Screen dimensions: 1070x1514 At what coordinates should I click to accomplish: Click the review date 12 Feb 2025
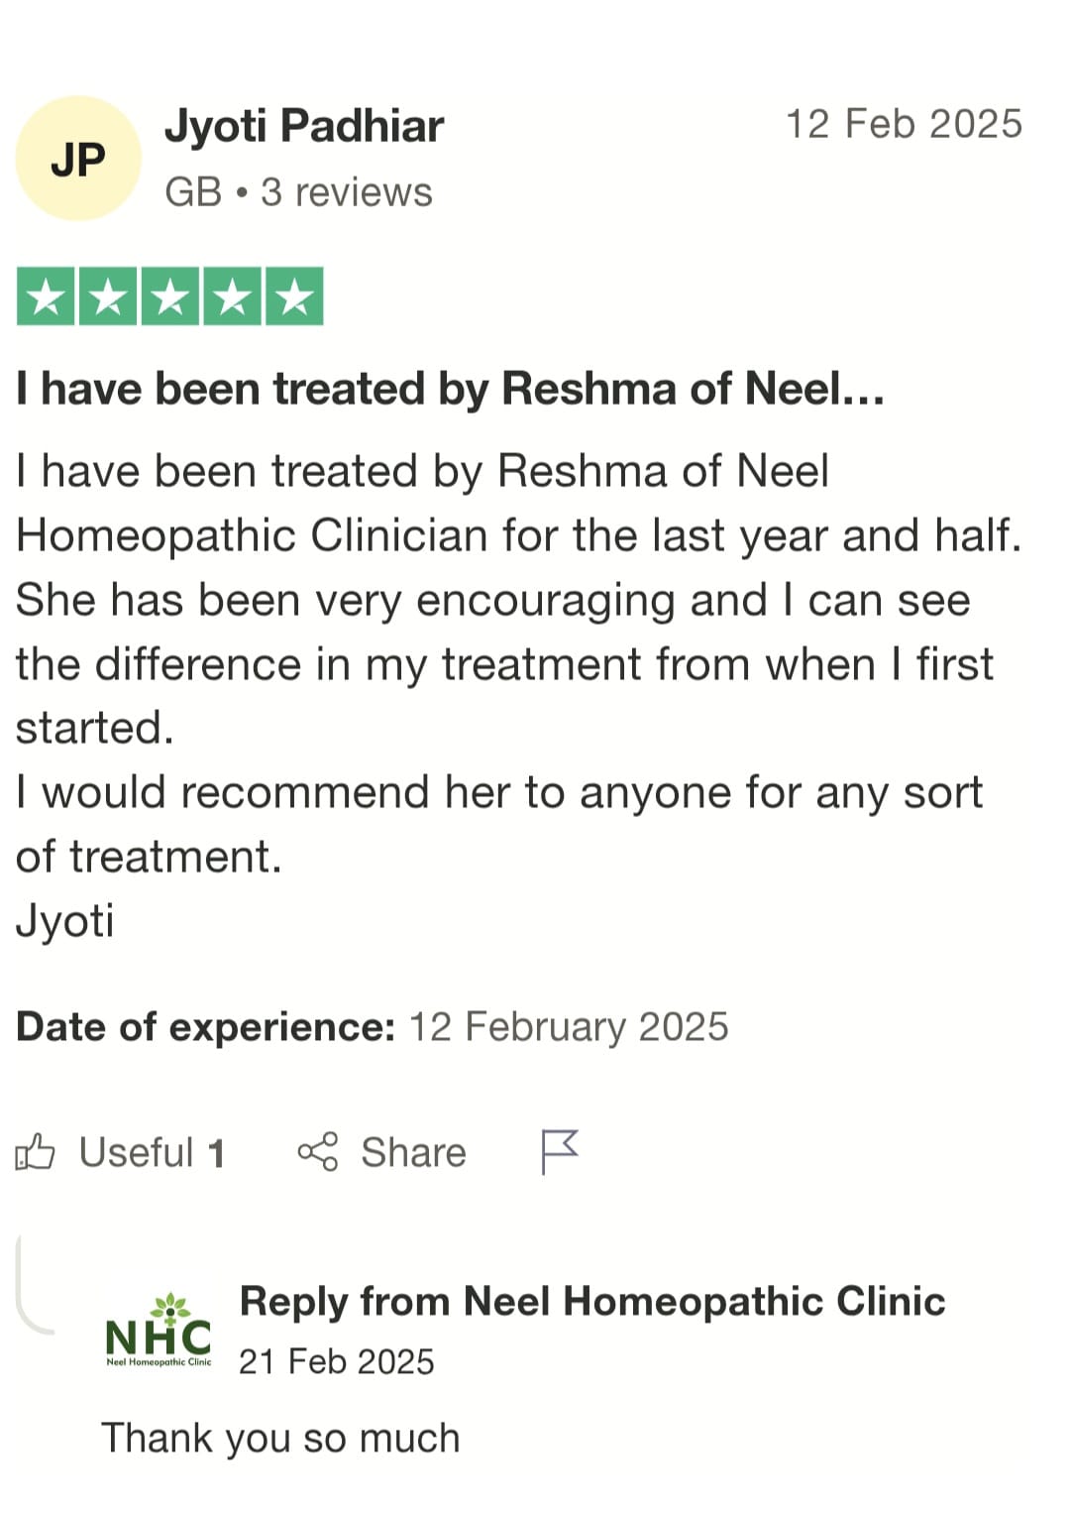click(904, 124)
